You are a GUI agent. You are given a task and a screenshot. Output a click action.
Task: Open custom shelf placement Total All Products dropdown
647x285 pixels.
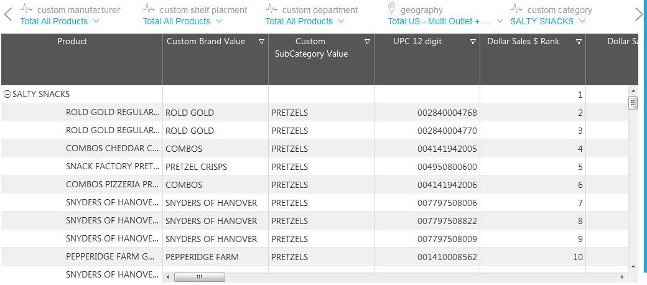click(218, 21)
